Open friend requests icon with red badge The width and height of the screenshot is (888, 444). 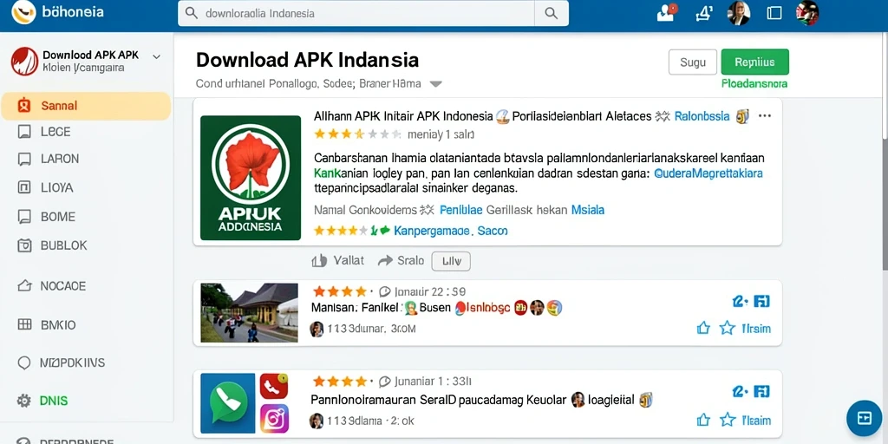[667, 12]
